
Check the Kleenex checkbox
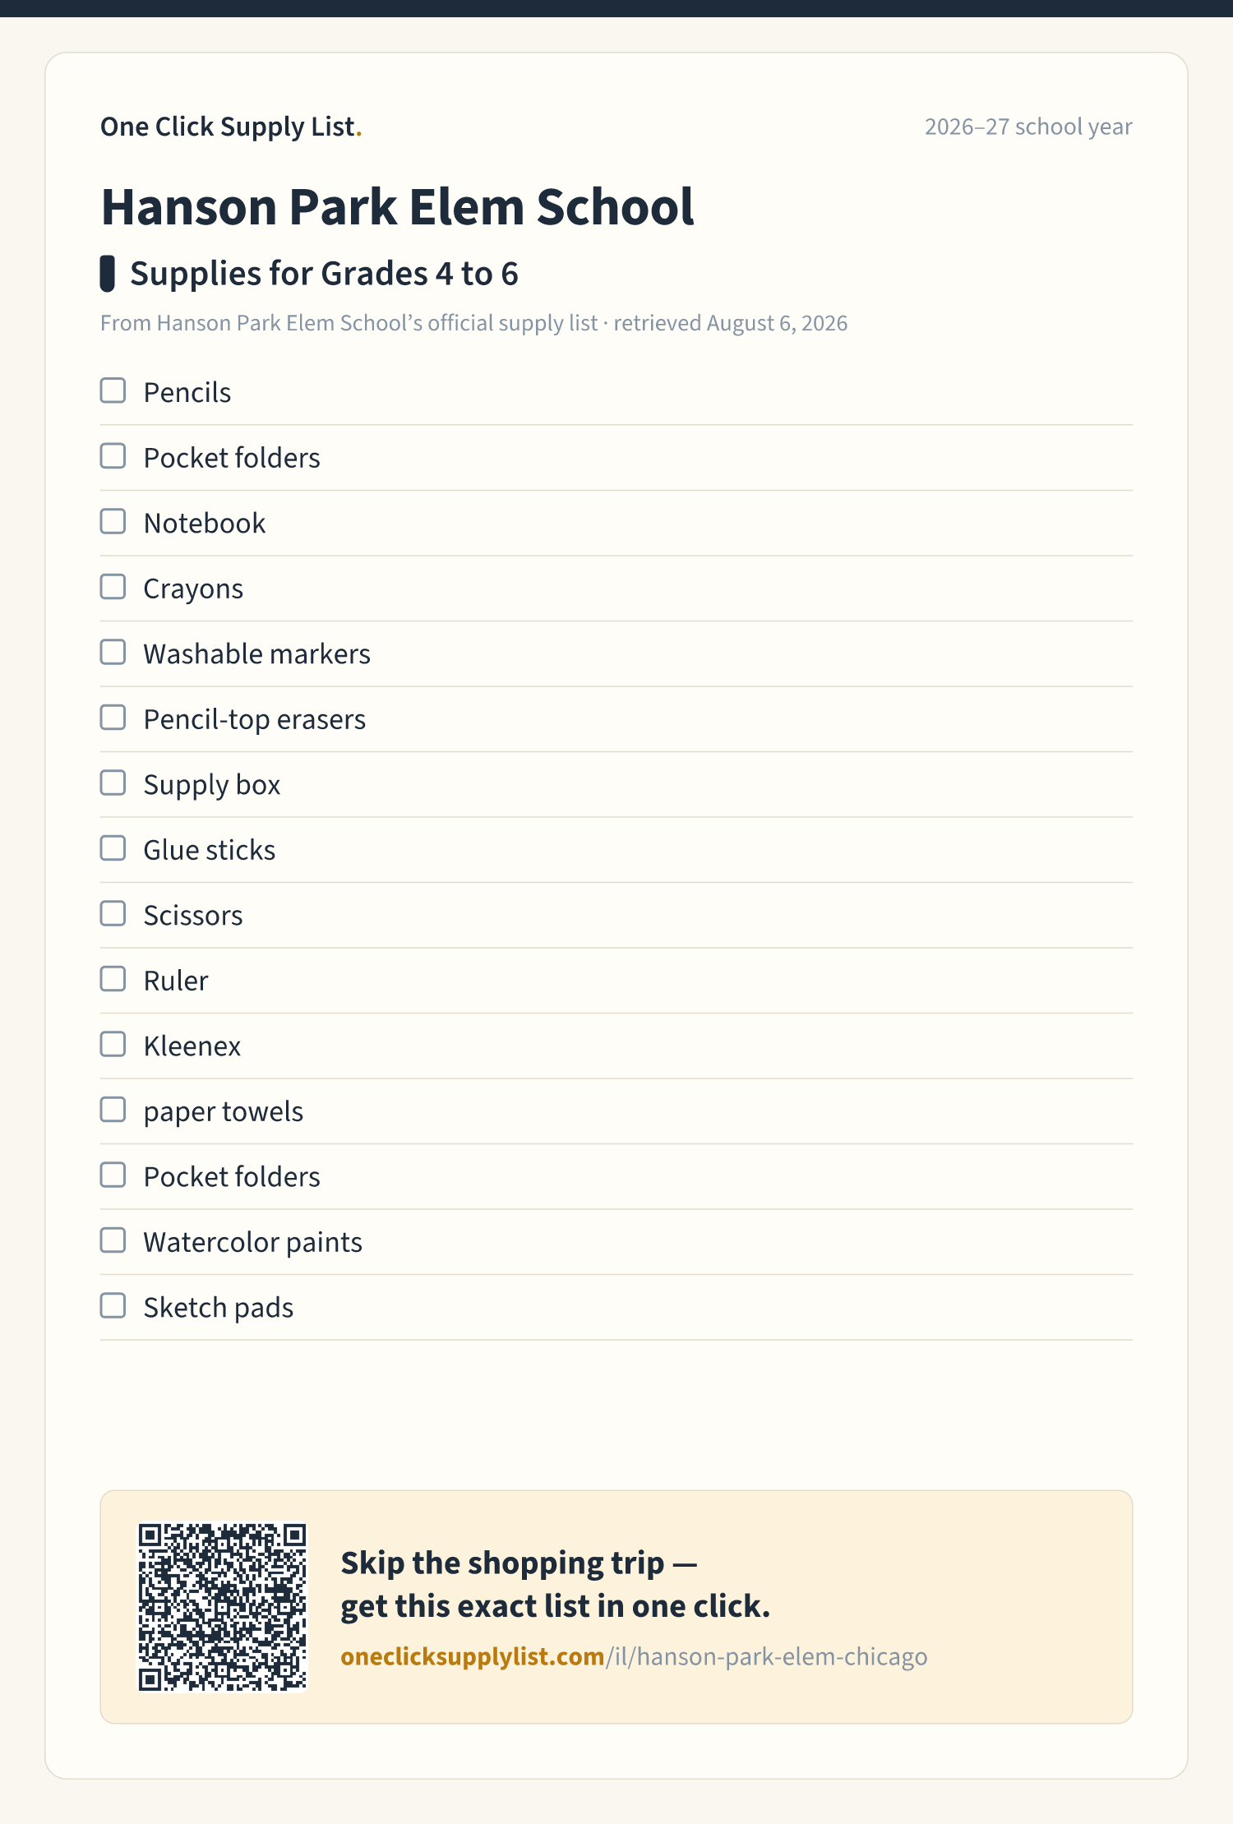(x=113, y=1044)
